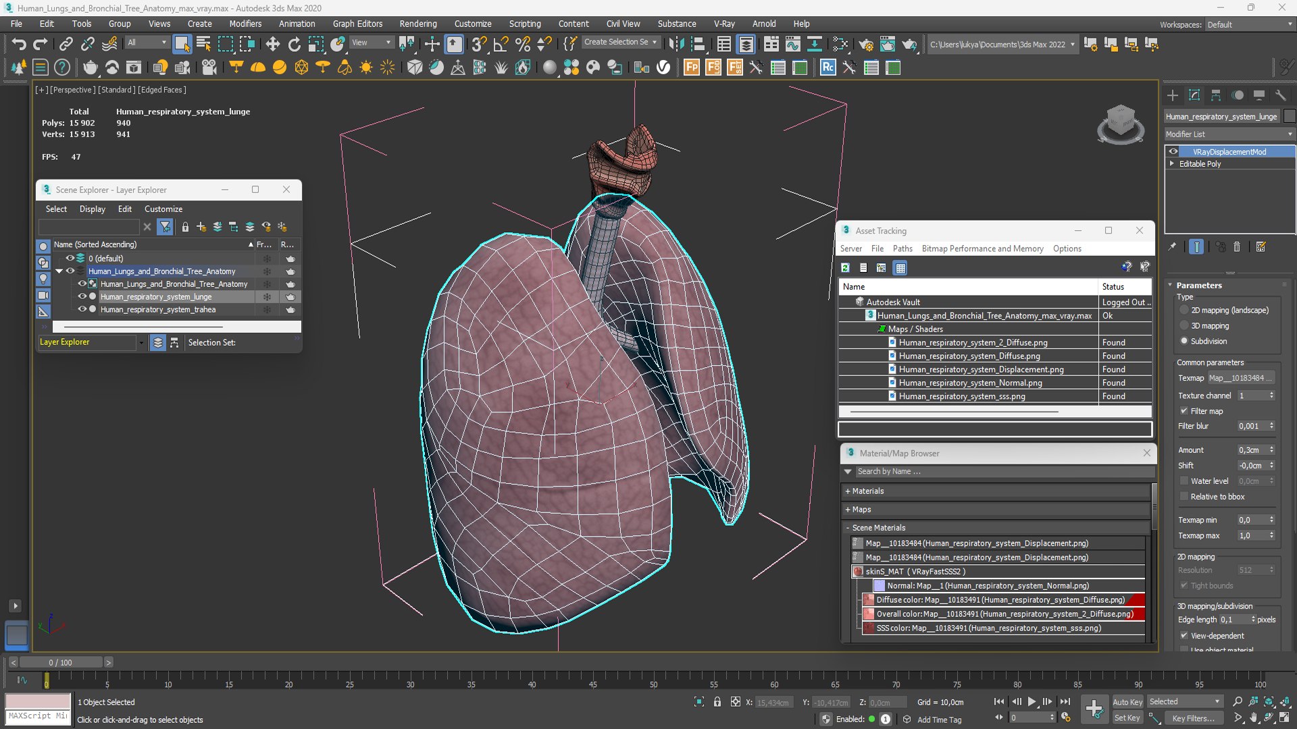Open the Modifiers menu
1297x729 pixels.
tap(245, 24)
